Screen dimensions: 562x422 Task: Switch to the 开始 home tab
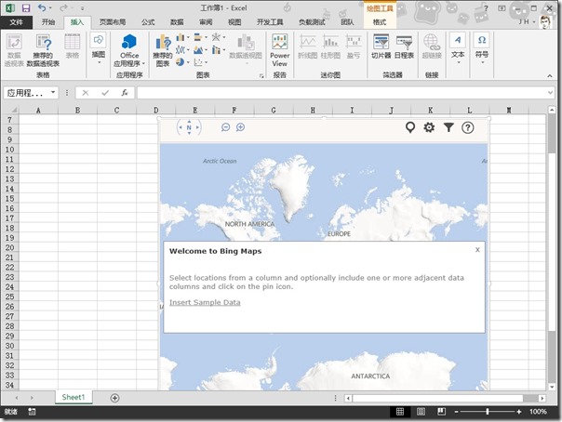point(48,22)
